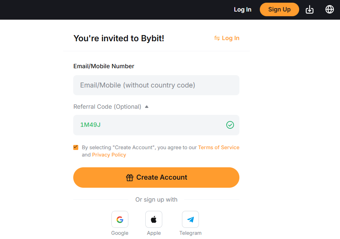Open the Privacy Policy link
This screenshot has height=239, width=340.
pos(109,155)
